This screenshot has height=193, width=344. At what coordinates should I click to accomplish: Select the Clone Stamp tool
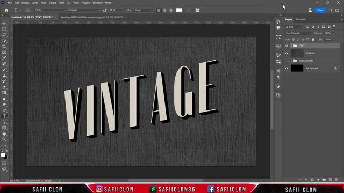(x=4, y=76)
